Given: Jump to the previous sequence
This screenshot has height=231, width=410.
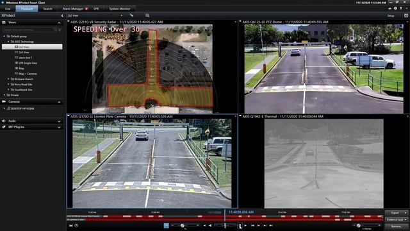Looking at the screenshot, I should pyautogui.click(x=252, y=225).
